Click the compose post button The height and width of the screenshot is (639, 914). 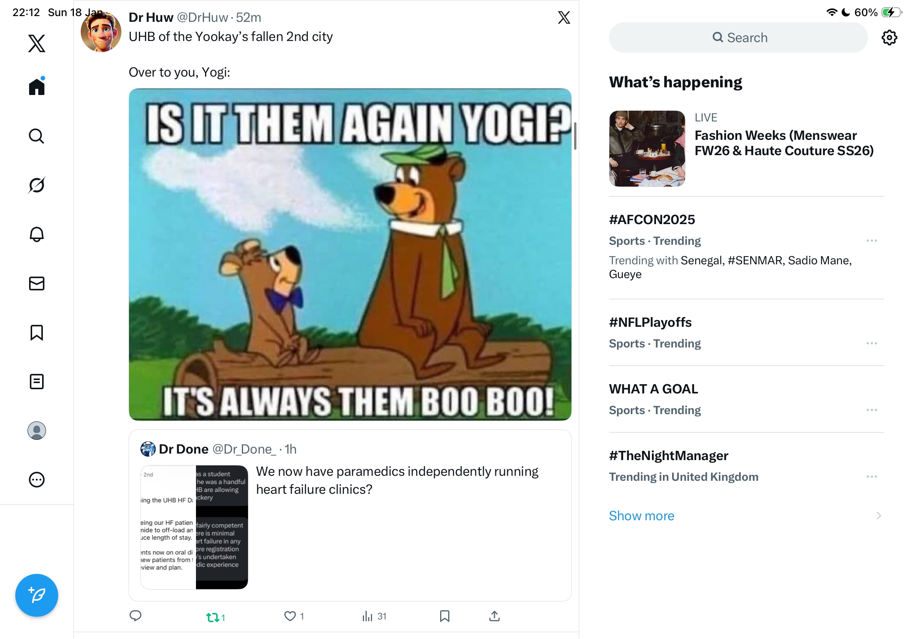(x=37, y=595)
